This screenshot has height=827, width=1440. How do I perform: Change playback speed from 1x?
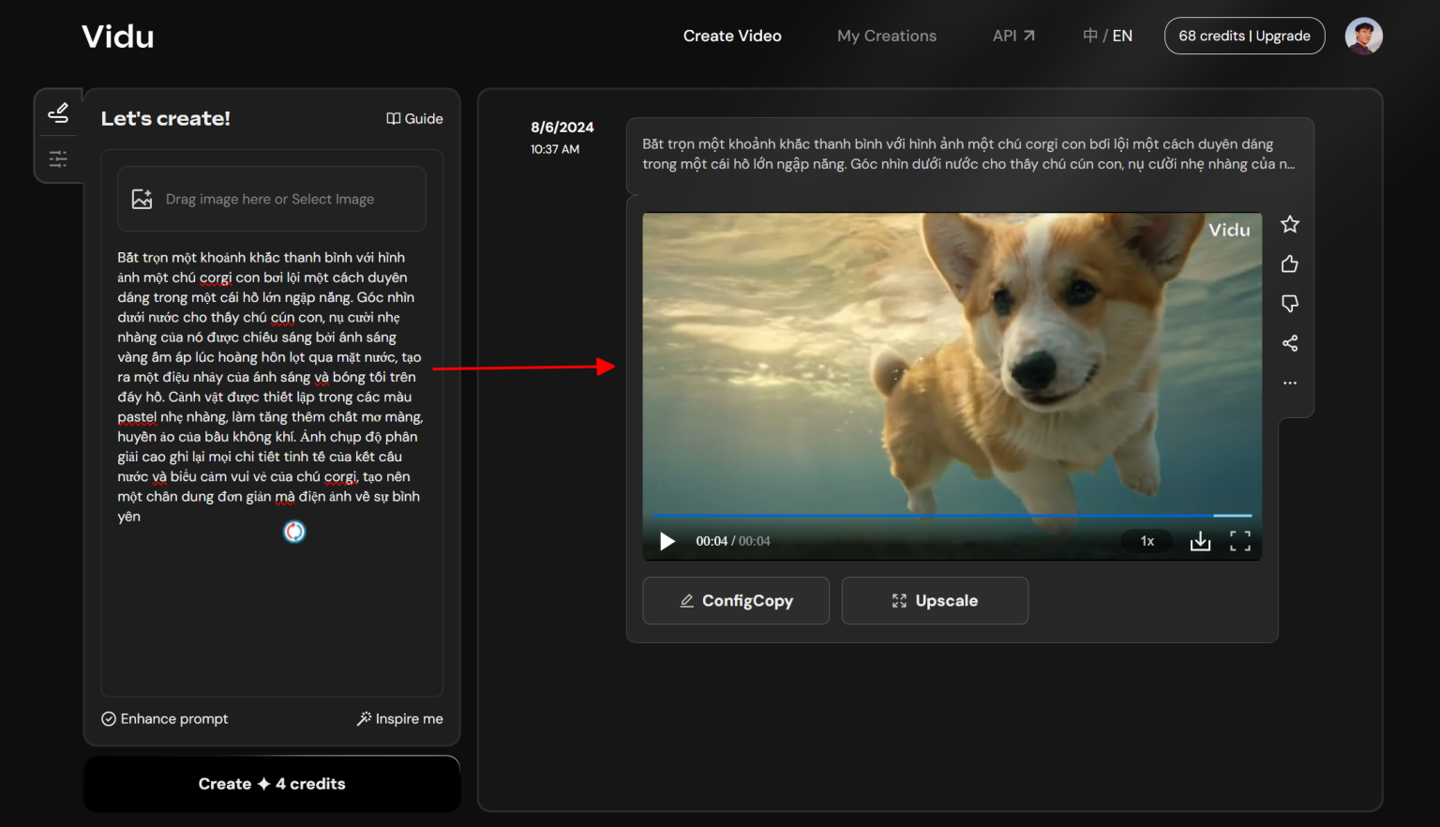coord(1146,541)
